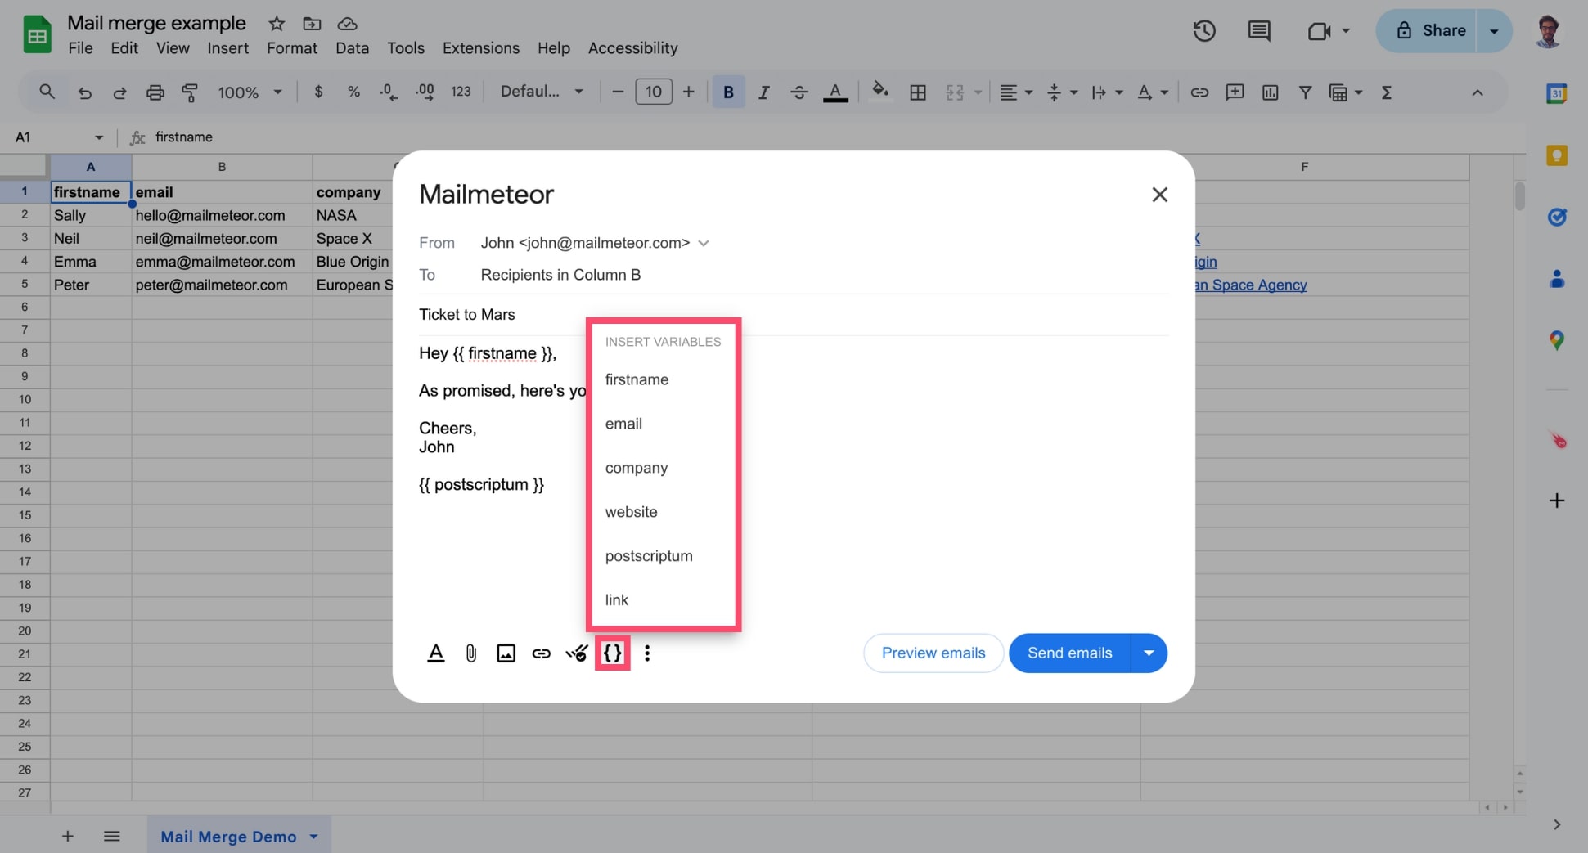Screen dimensions: 1588x853
Task: Open Google Tasks side panel icon
Action: 1556,217
